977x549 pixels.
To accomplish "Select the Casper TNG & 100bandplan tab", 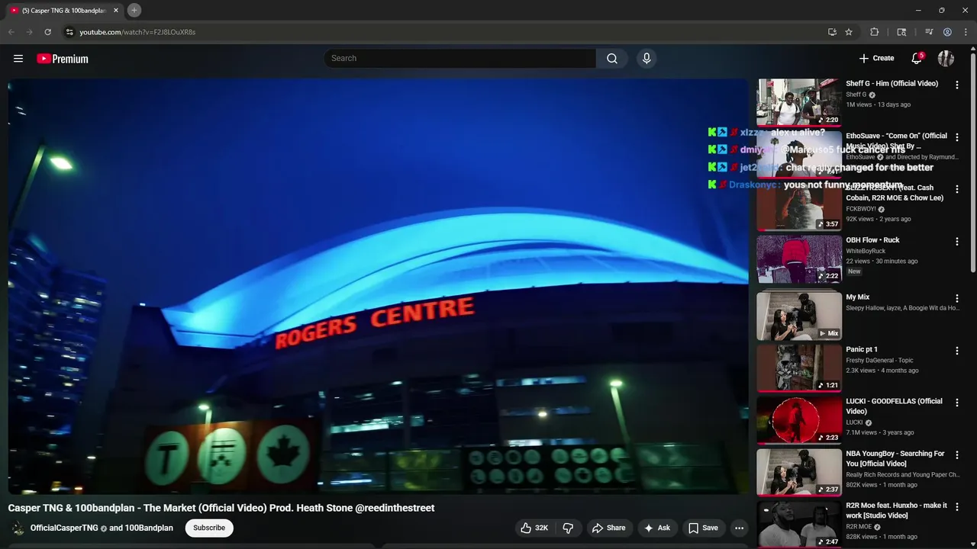I will [64, 10].
